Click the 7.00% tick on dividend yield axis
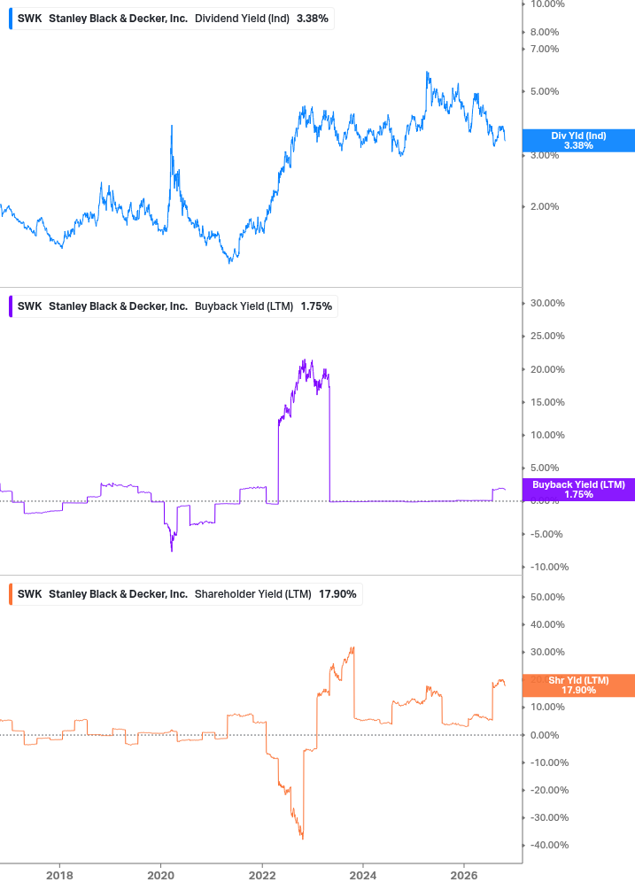 [x=545, y=50]
